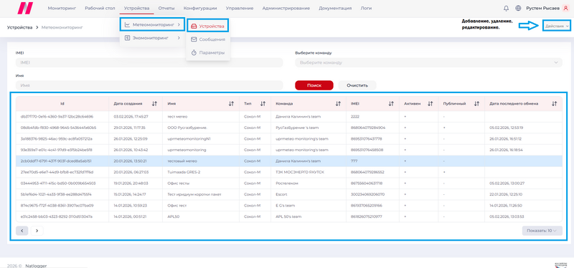This screenshot has width=574, height=268.
Task: Sort table by Активен column
Action: [430, 103]
